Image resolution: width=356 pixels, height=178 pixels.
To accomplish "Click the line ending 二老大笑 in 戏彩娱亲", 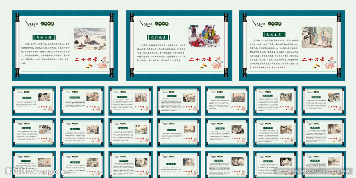I will click(159, 60).
